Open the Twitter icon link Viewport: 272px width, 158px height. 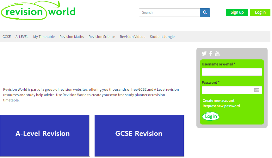tap(204, 53)
